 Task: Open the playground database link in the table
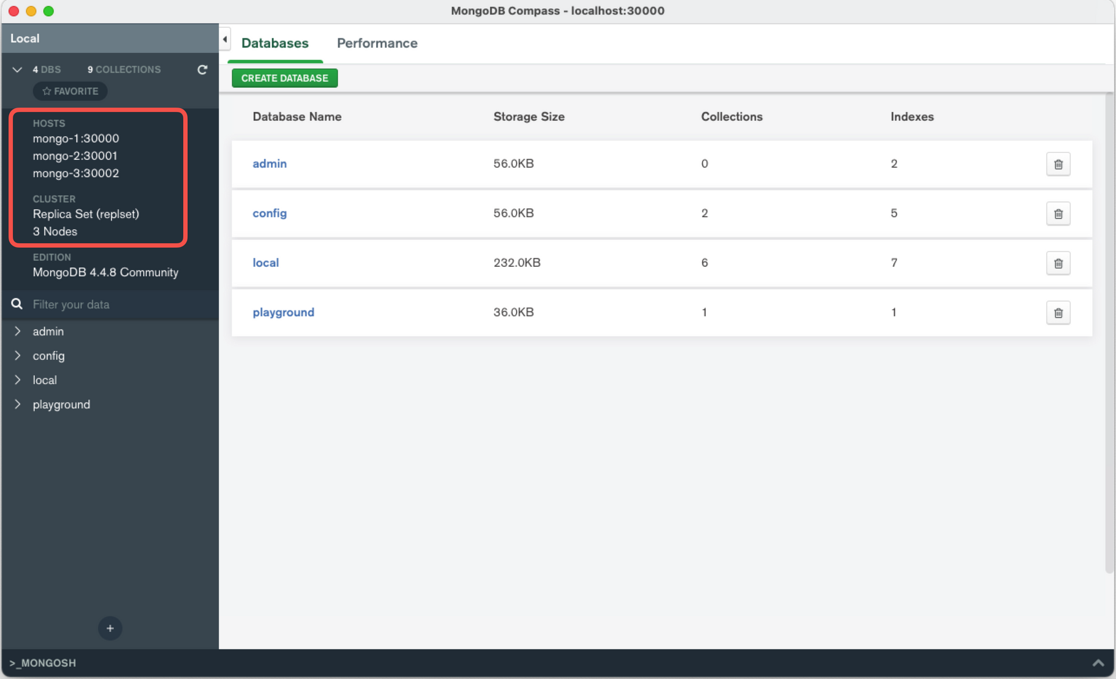(283, 312)
